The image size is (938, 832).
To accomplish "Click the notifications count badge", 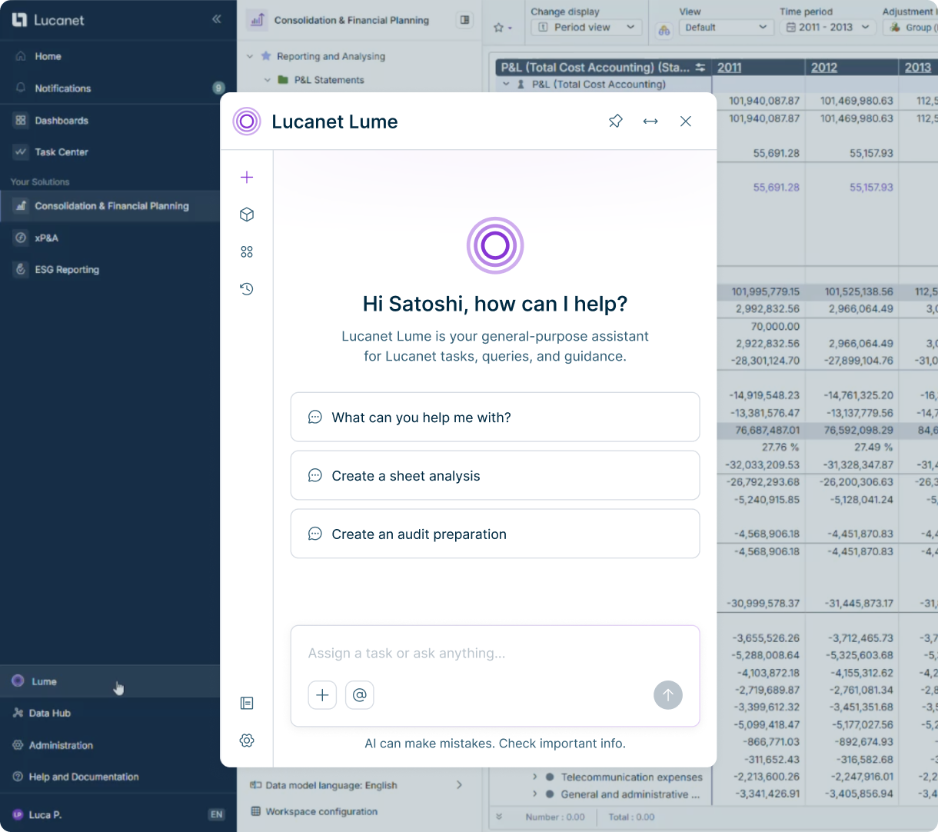I will [218, 88].
